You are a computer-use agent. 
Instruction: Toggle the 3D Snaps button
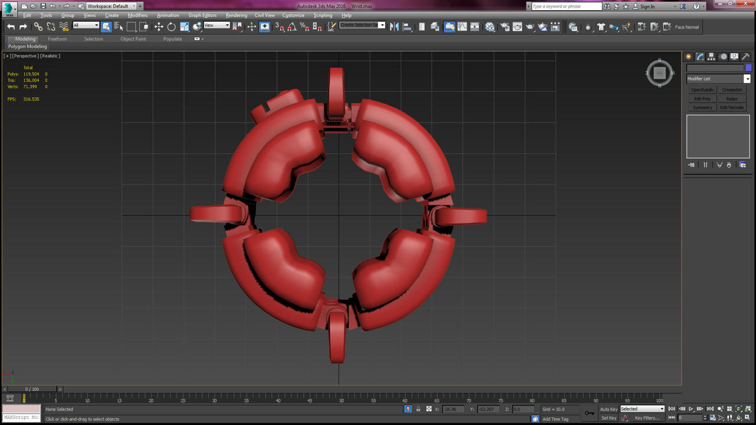coord(279,27)
